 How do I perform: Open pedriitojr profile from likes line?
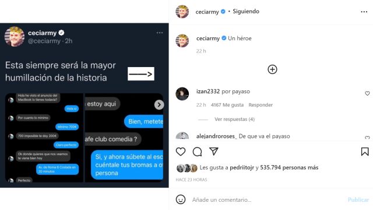click(242, 167)
